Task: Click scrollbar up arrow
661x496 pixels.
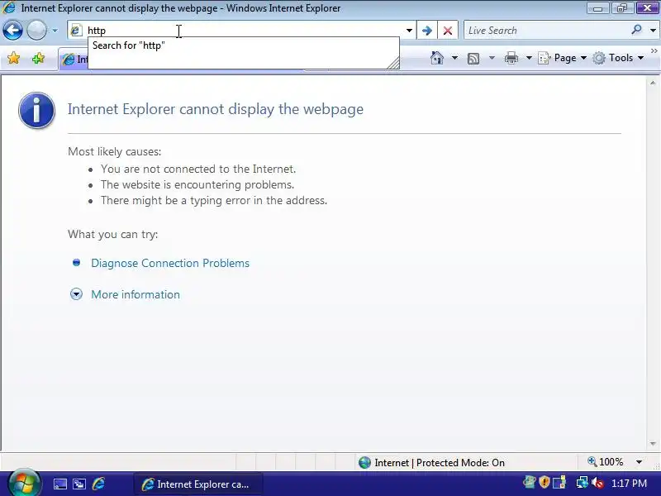Action: pyautogui.click(x=653, y=83)
